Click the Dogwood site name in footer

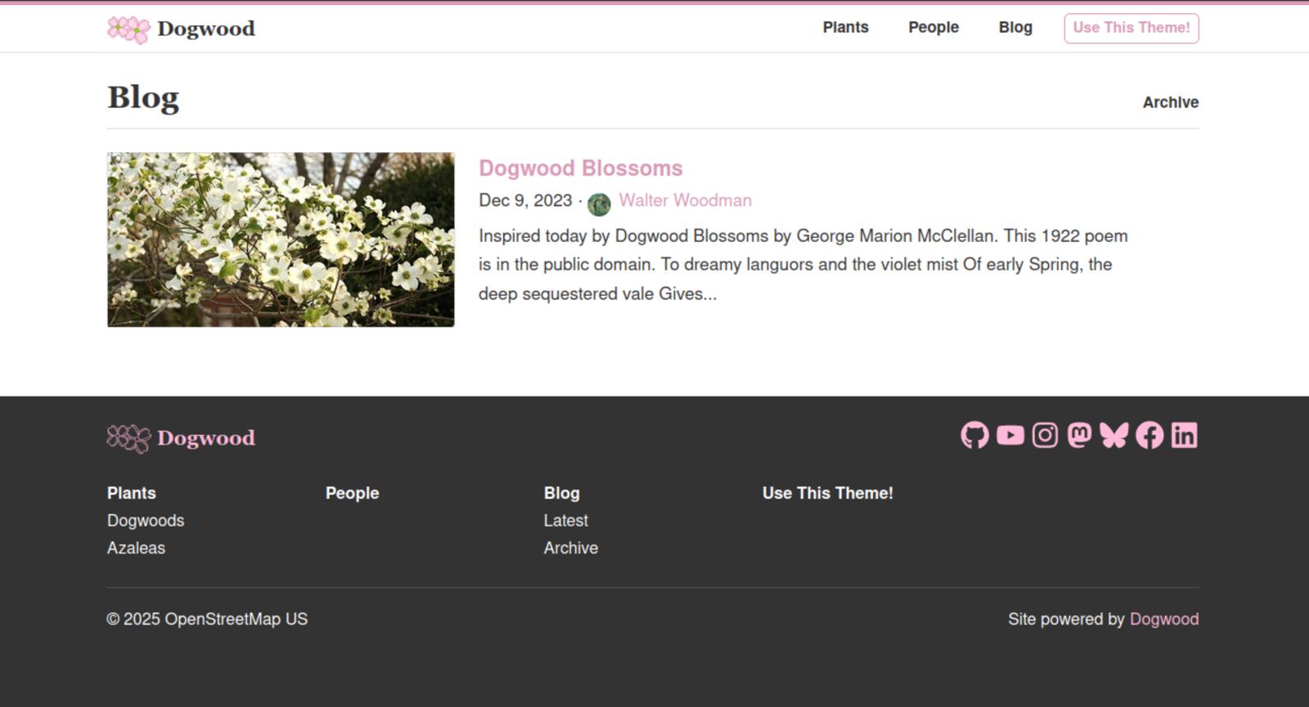pyautogui.click(x=206, y=438)
